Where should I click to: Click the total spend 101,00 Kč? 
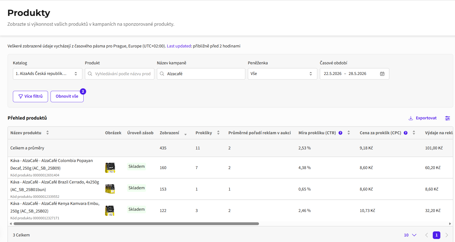434,148
